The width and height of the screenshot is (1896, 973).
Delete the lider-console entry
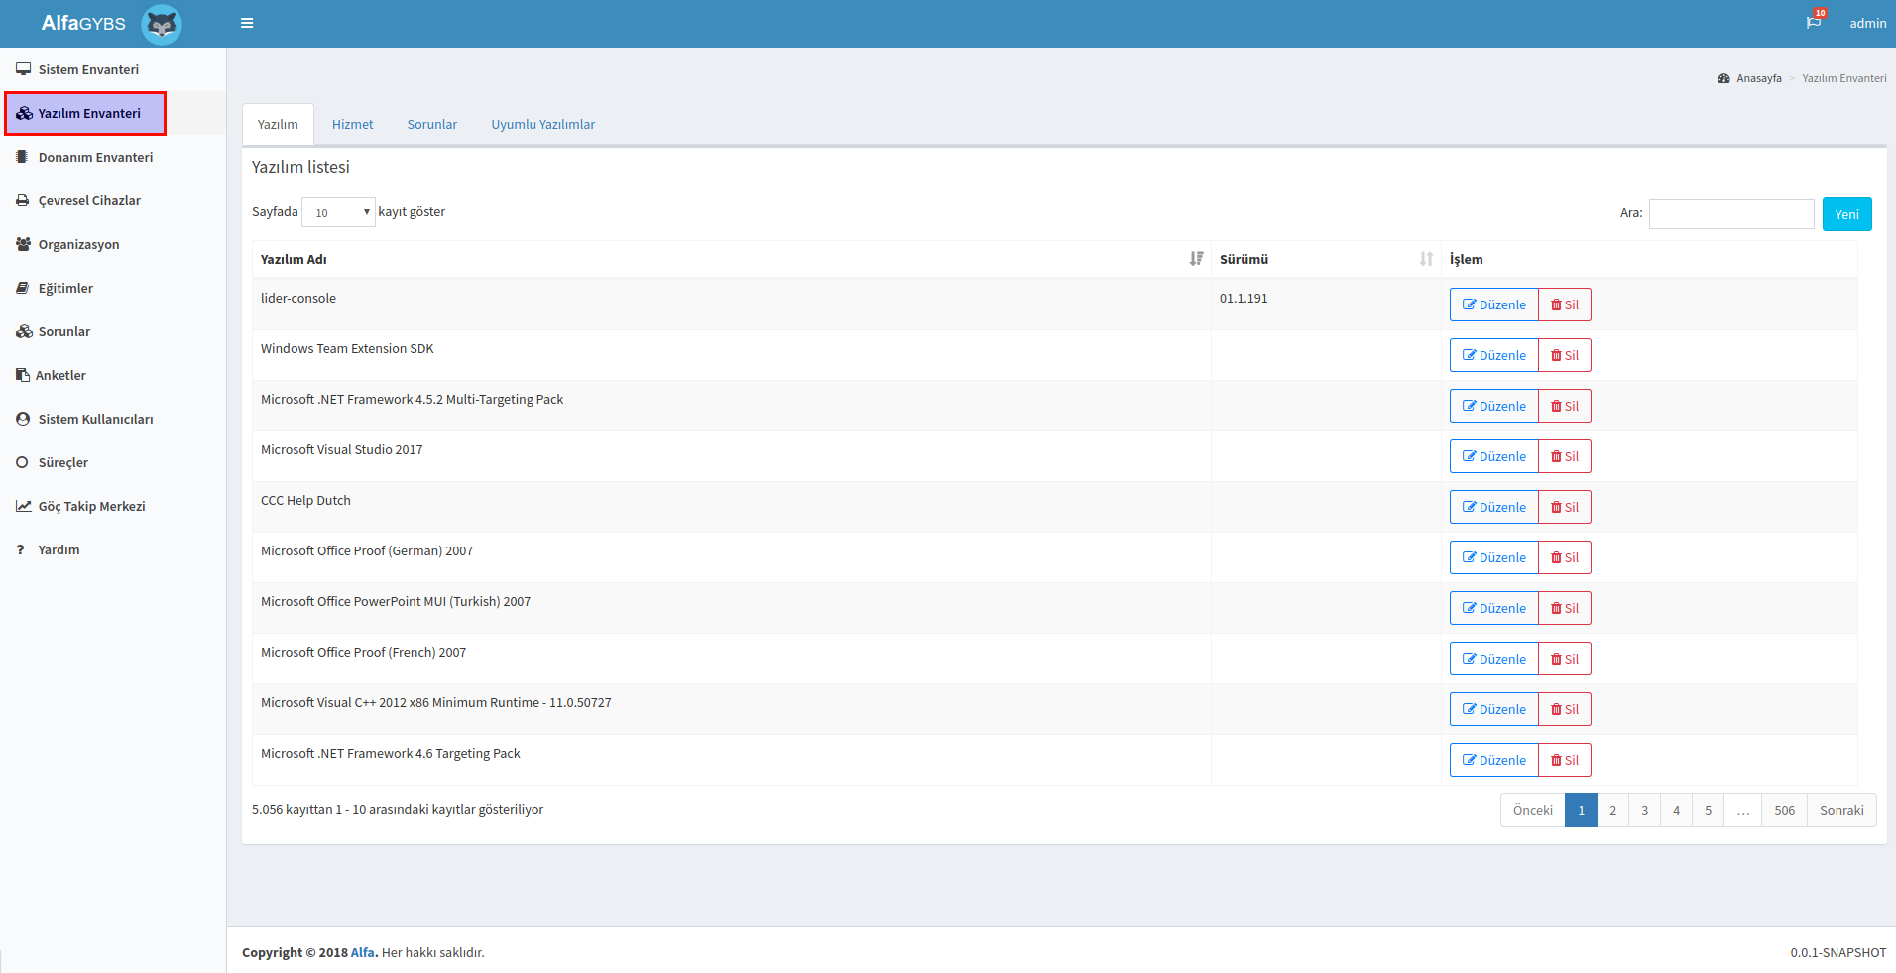point(1565,304)
